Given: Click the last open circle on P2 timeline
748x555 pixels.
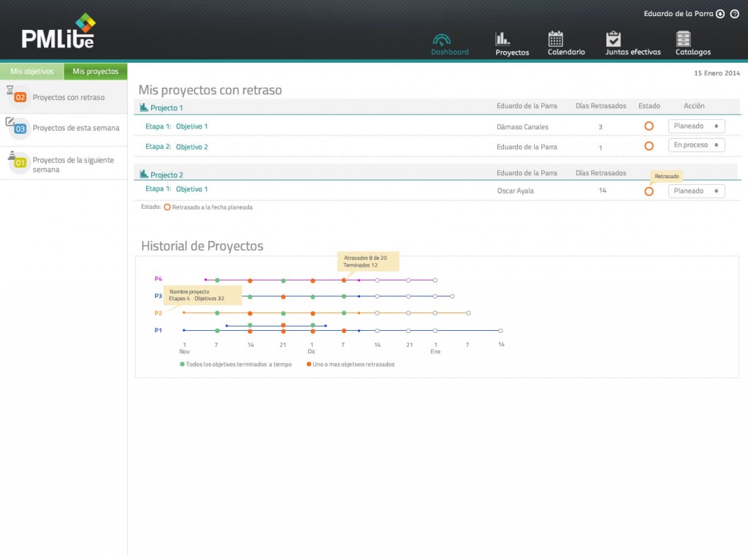Looking at the screenshot, I should pos(468,313).
